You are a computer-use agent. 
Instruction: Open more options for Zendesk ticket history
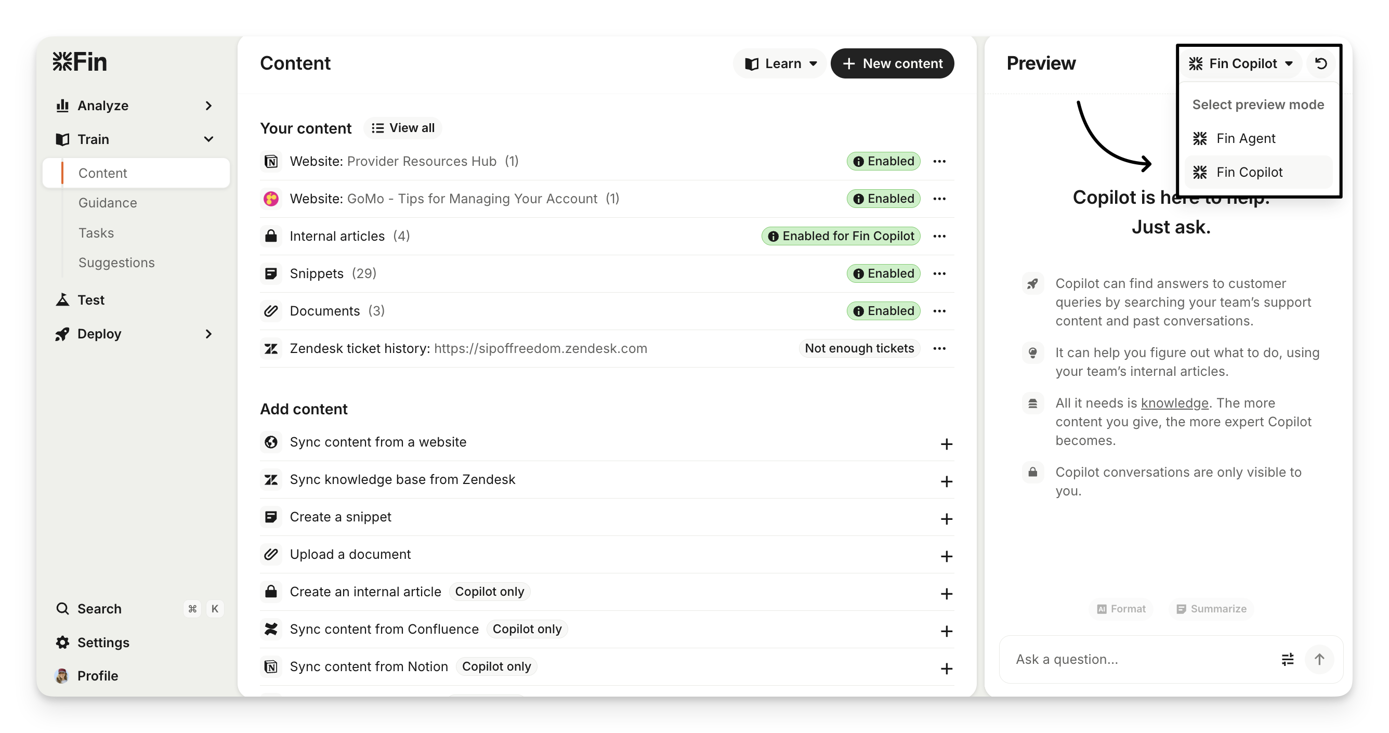pos(939,348)
